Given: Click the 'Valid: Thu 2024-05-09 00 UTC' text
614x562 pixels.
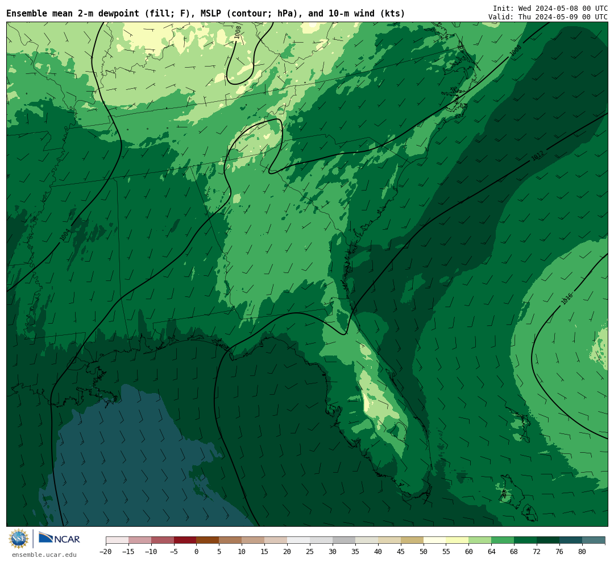Looking at the screenshot, I should point(548,17).
